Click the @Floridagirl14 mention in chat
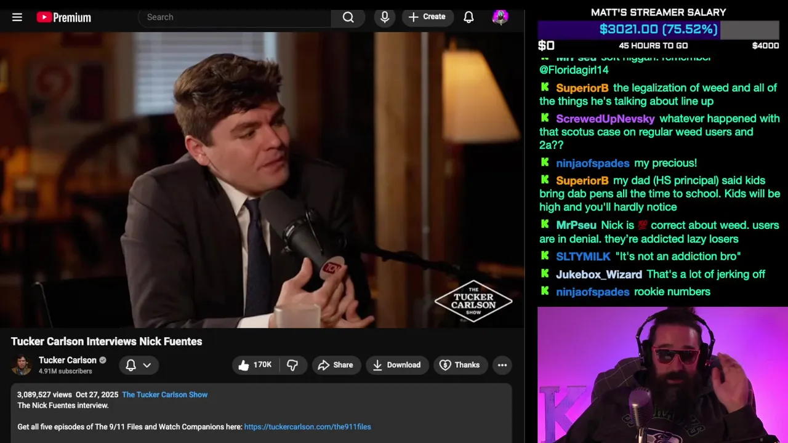Screen dimensions: 788x443 click(x=574, y=70)
